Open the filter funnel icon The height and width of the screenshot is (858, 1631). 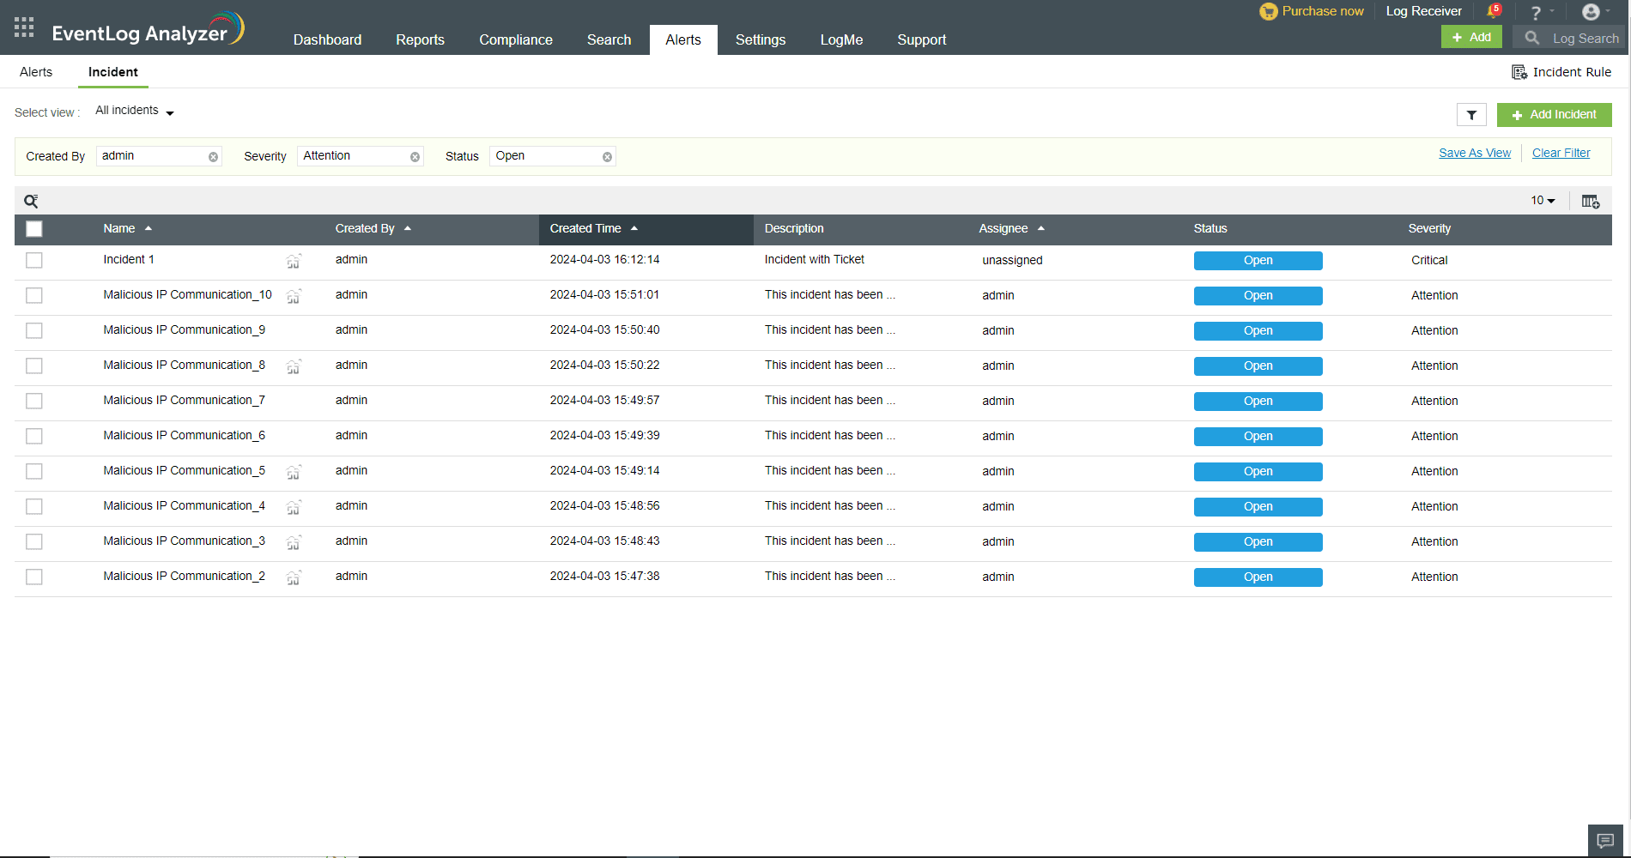(x=1471, y=114)
